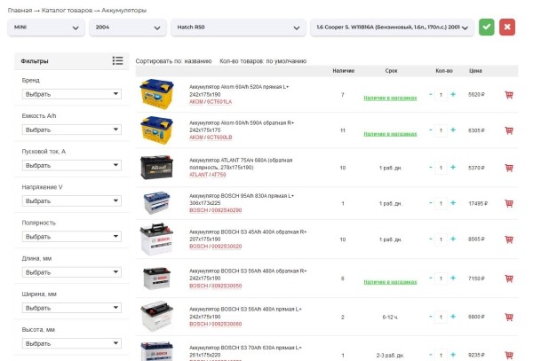
Task: Increase quantity for BOSCH 95A/h battery
Action: pyautogui.click(x=453, y=203)
